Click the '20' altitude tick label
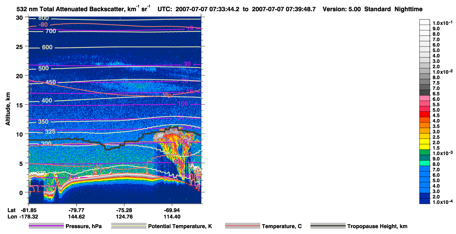The height and width of the screenshot is (234, 456). coord(20,76)
